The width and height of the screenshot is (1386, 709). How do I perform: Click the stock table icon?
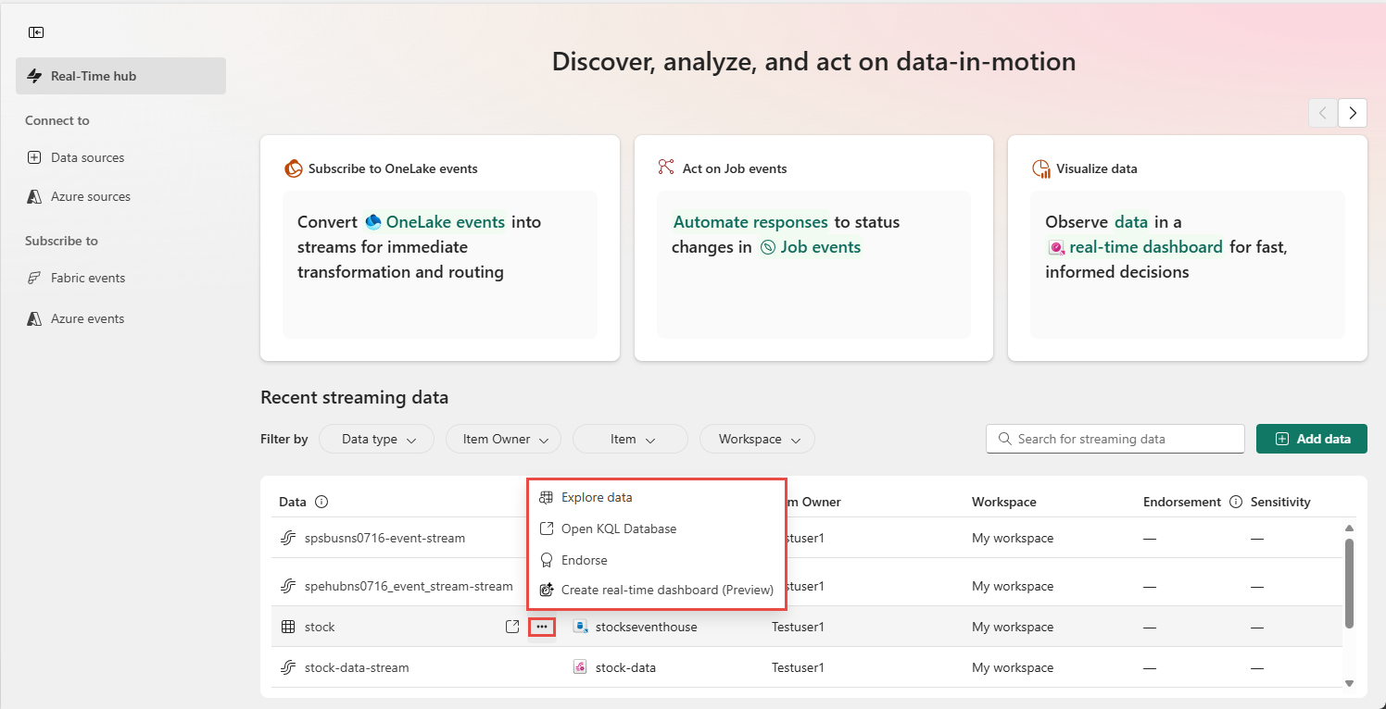point(288,627)
